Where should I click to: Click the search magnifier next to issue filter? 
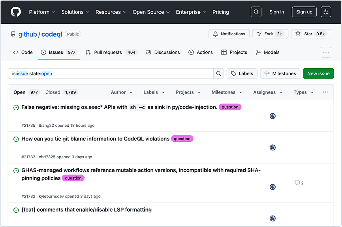(218, 73)
